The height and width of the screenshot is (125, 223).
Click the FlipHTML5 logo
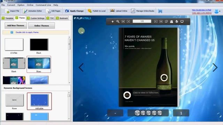[82, 18]
